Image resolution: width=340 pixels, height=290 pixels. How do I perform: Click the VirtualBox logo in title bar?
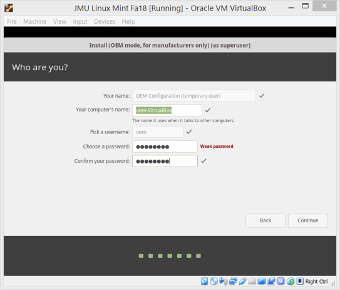click(9, 8)
